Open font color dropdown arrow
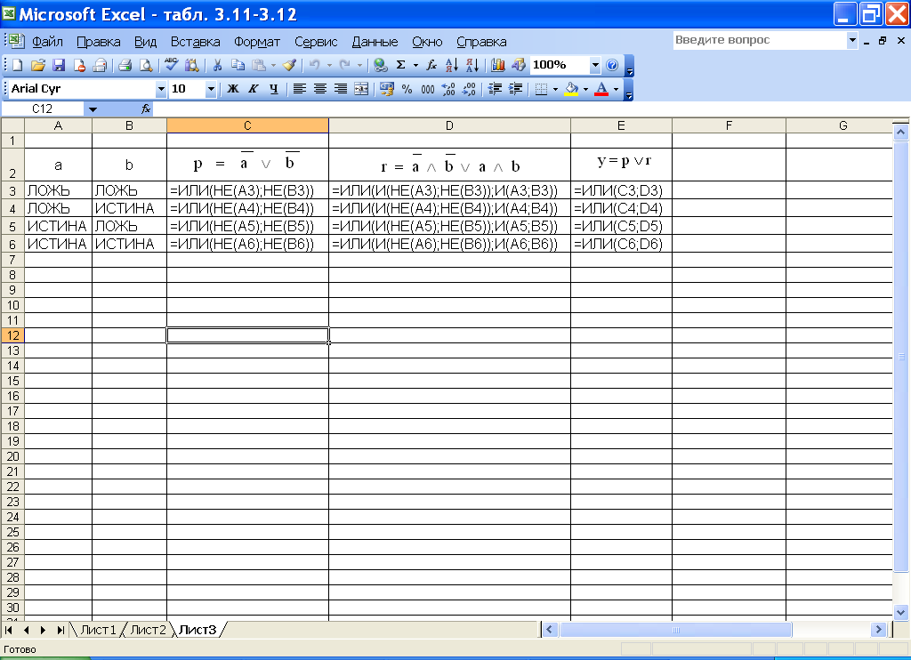The image size is (911, 660). pos(616,89)
